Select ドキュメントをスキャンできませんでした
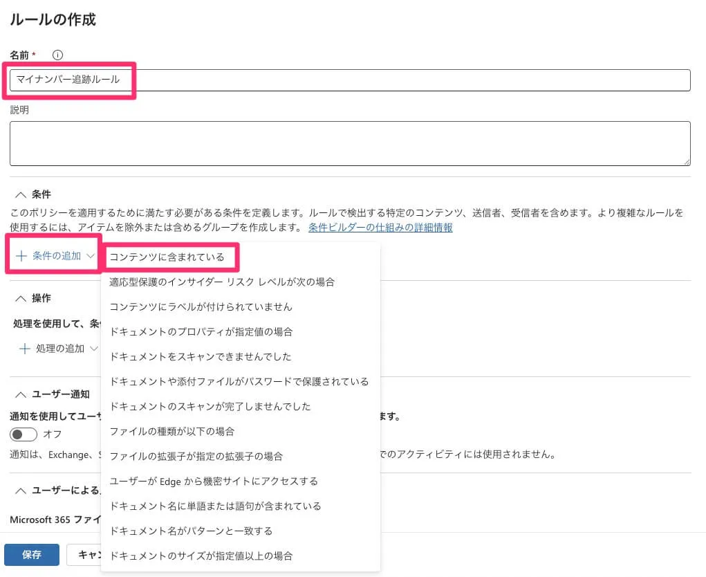Viewport: 706px width, 577px height. [x=241, y=357]
